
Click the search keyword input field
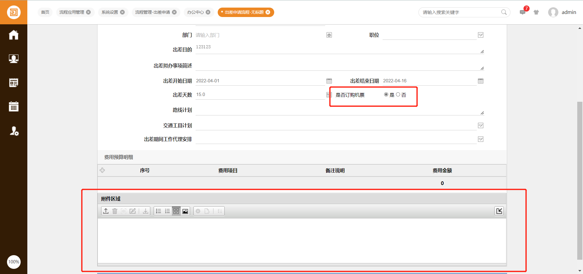460,12
